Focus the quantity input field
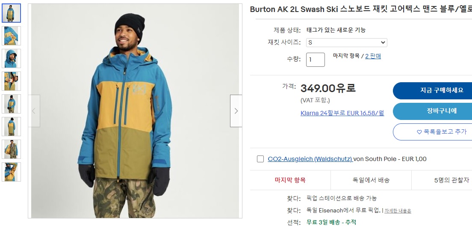472x227 pixels. click(x=316, y=60)
